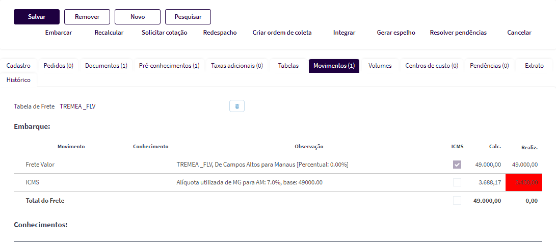
Task: Click the Total do Frete Calc. value 49.000,00
Action: [487, 201]
